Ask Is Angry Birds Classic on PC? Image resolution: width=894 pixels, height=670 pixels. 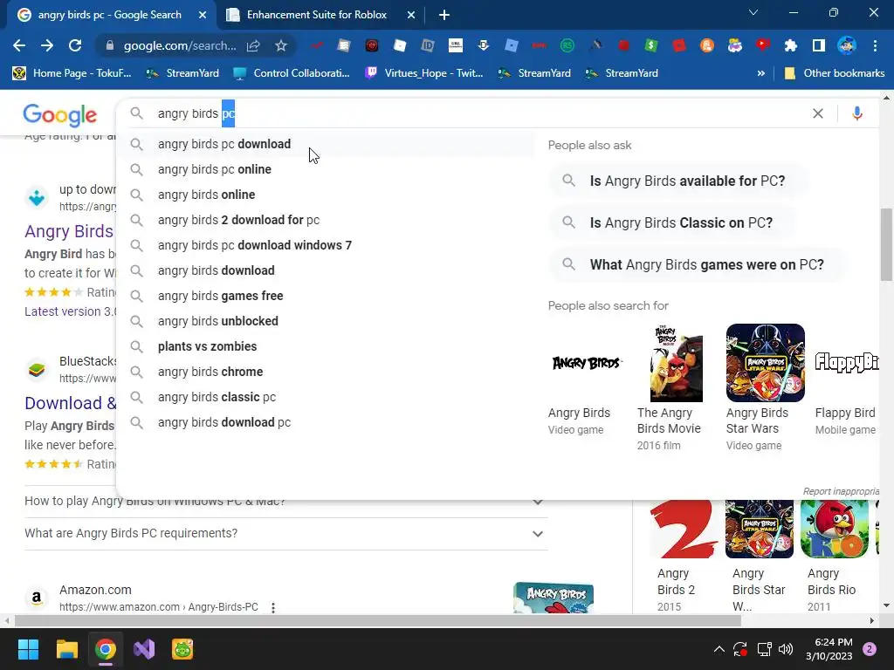click(x=671, y=222)
